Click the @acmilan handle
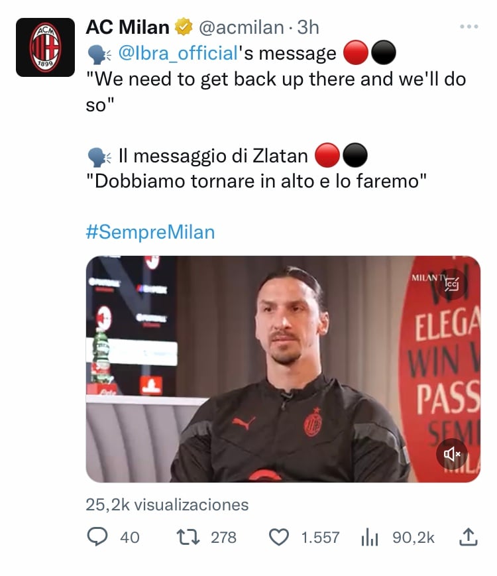Screen dimensions: 497x576 [241, 28]
